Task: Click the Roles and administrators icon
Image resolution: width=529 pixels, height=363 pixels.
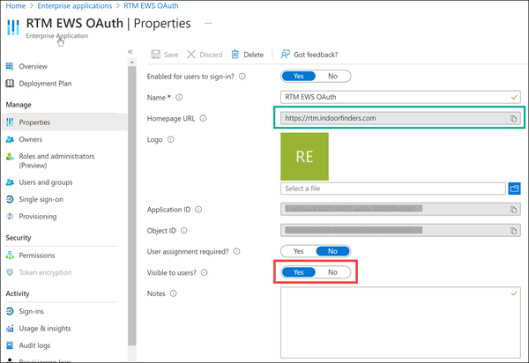Action: [x=10, y=157]
